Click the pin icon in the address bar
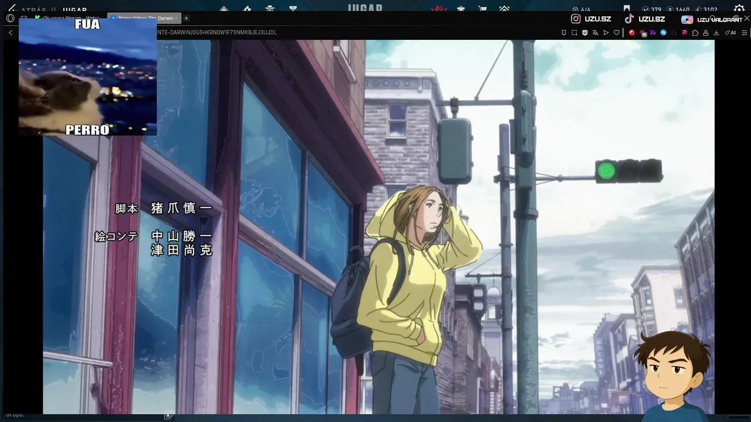Screen dimensions: 751x422 564,33
